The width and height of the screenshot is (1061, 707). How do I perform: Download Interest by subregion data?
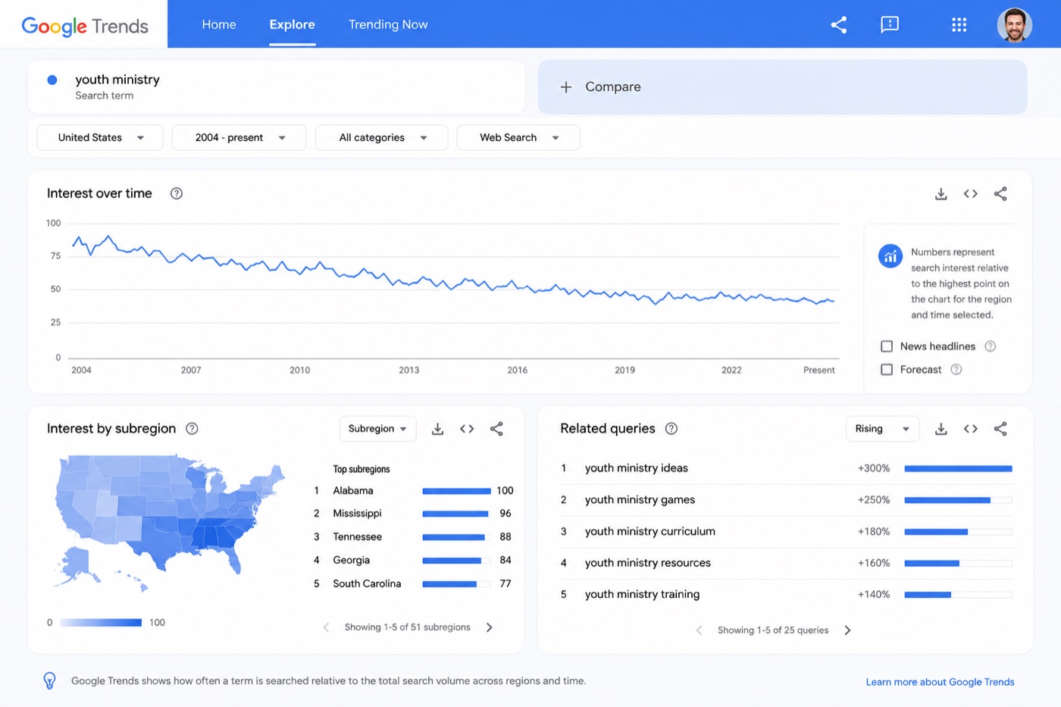click(x=437, y=429)
